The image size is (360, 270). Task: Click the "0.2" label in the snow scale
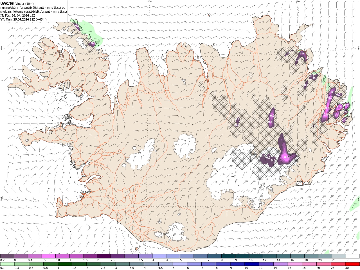(3, 260)
